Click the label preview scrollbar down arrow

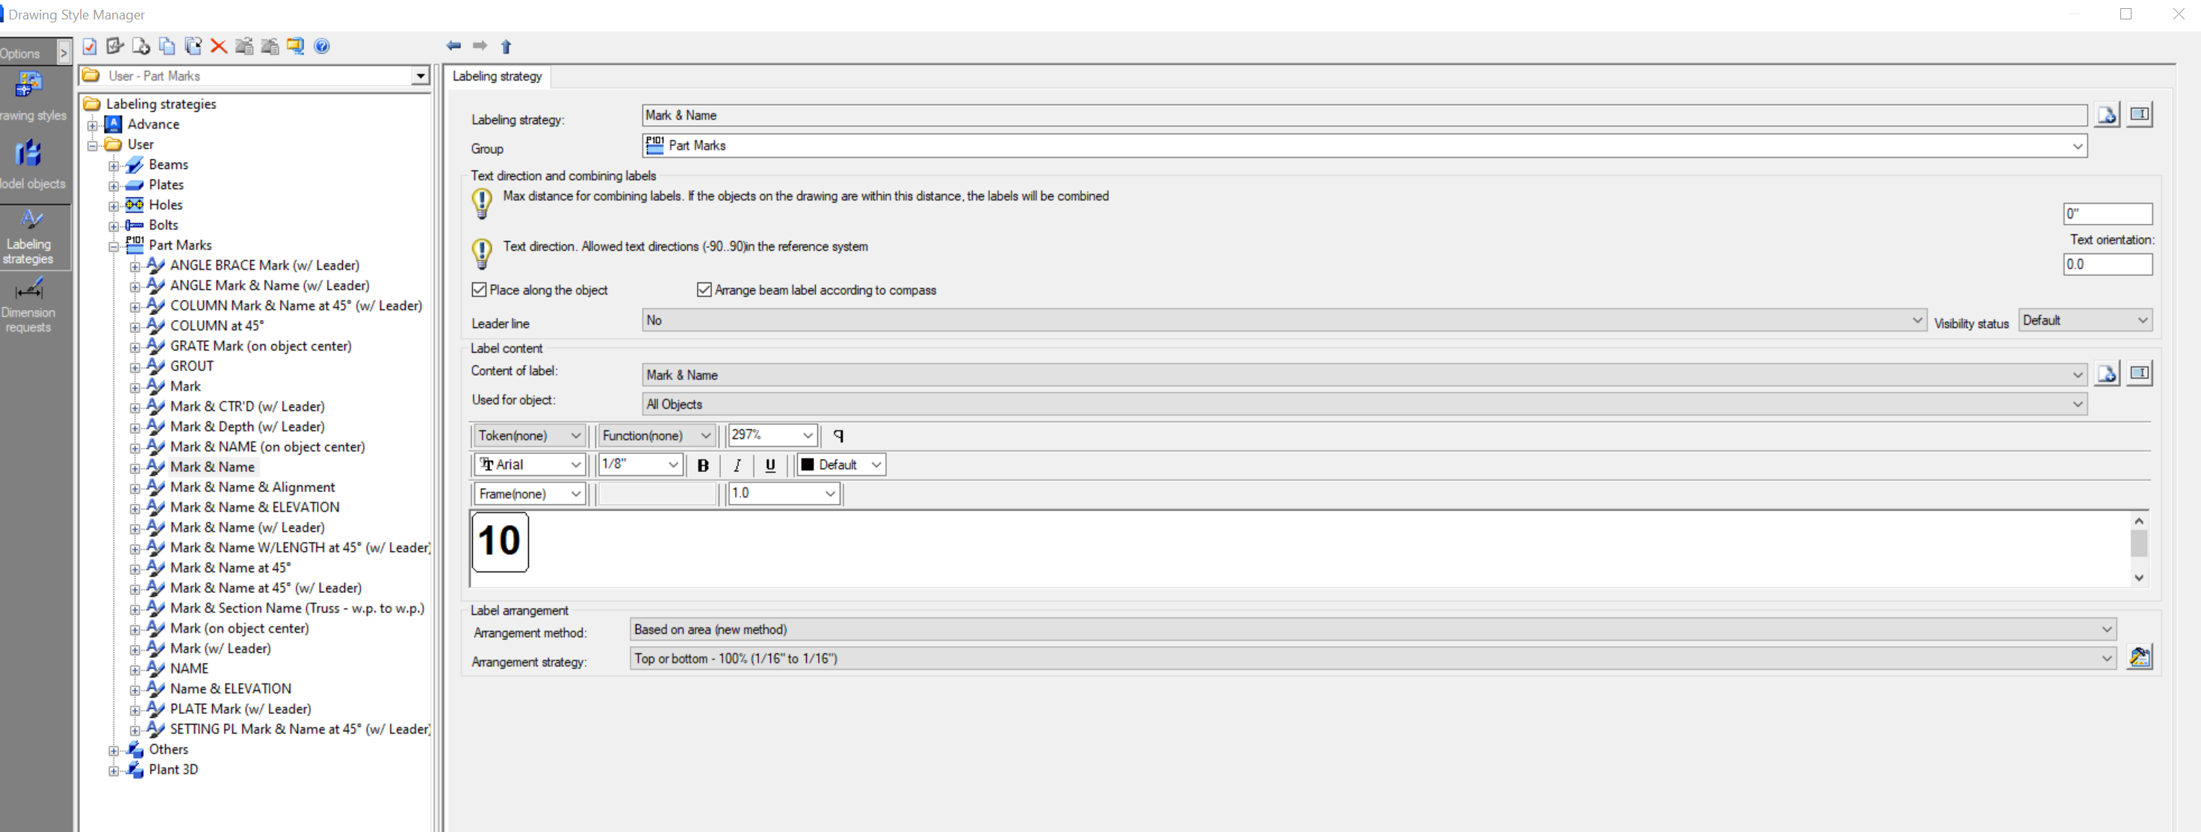pyautogui.click(x=2139, y=578)
